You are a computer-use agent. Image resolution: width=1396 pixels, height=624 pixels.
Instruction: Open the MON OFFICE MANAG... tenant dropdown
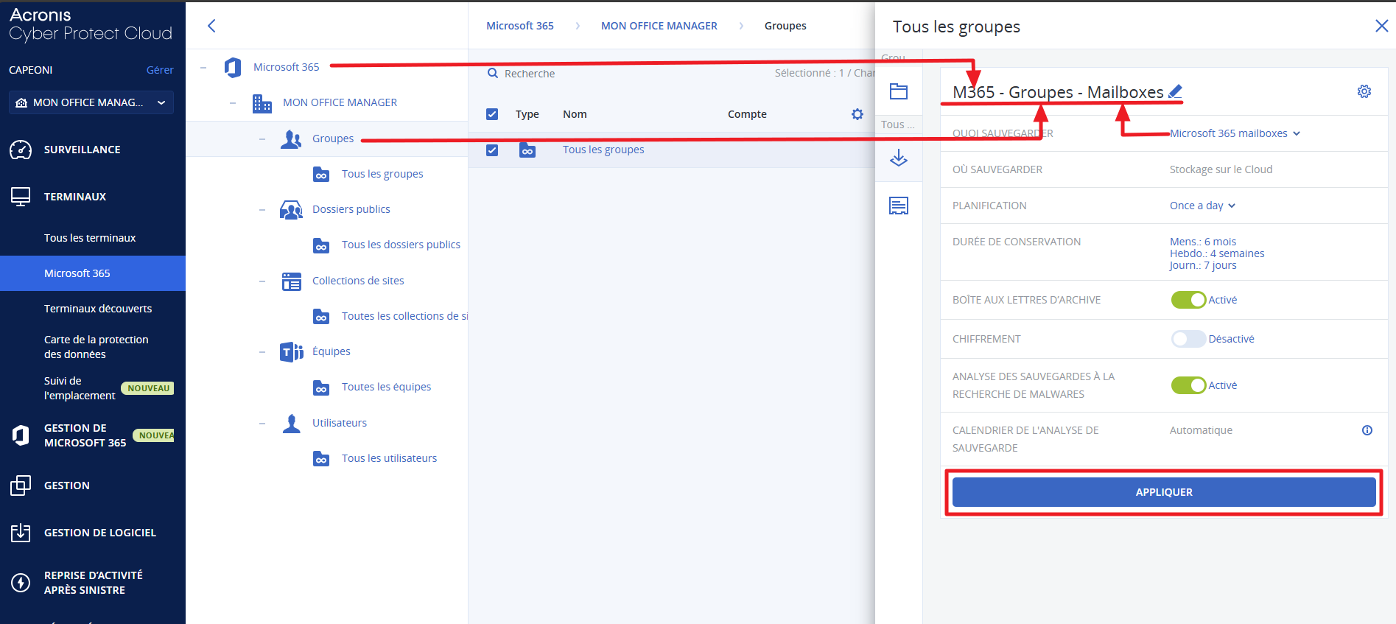pos(91,102)
